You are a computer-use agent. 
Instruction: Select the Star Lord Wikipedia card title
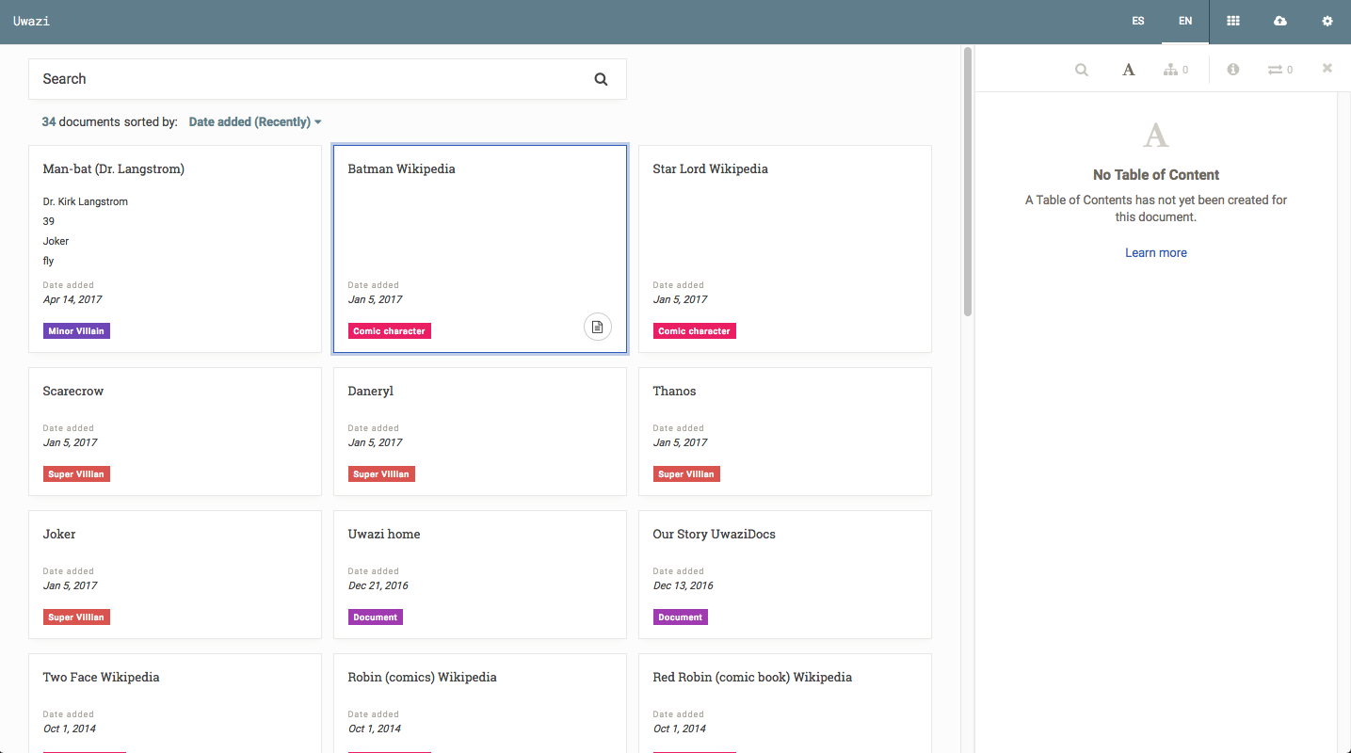710,169
